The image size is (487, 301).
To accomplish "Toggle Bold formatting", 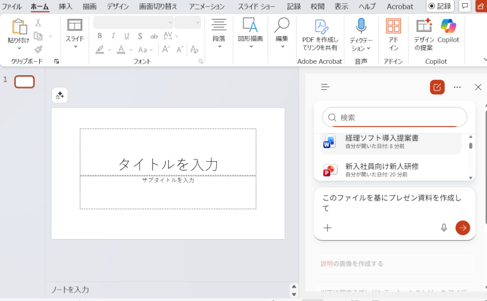I will click(100, 36).
